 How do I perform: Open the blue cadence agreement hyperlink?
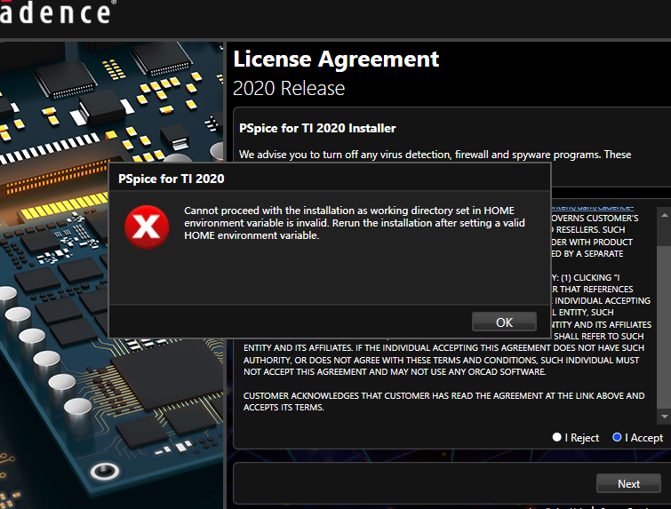(593, 208)
